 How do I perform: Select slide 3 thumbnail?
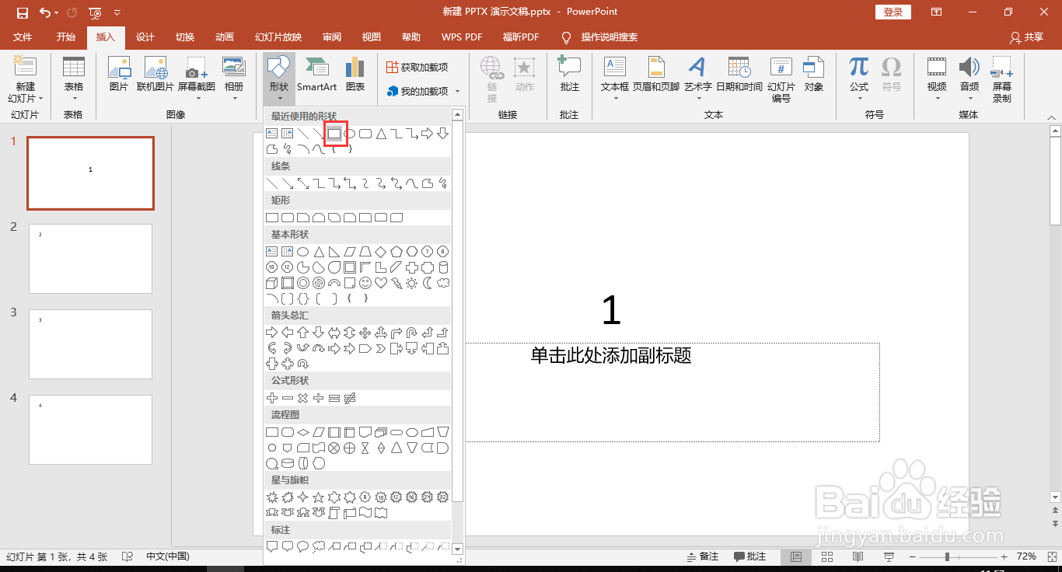pos(91,344)
